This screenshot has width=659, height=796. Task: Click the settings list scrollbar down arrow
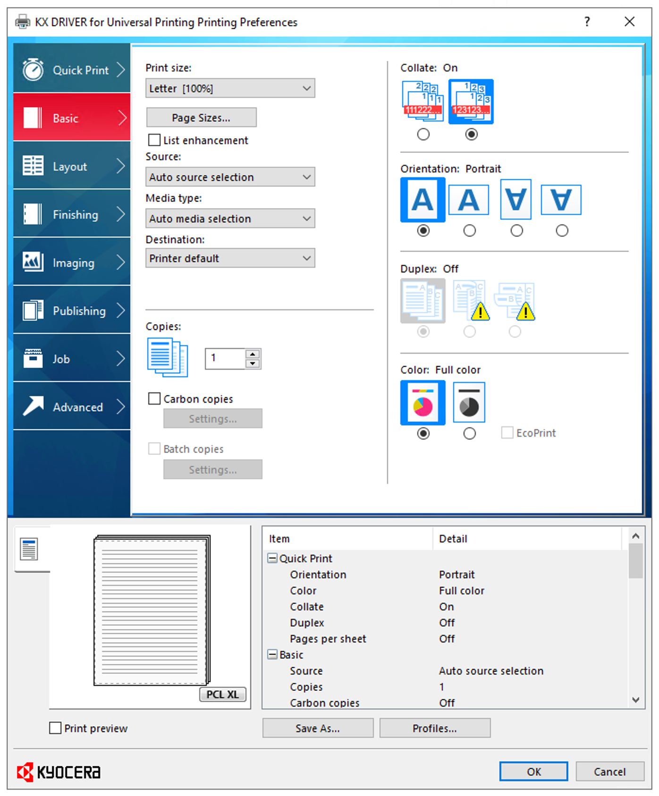[x=635, y=700]
